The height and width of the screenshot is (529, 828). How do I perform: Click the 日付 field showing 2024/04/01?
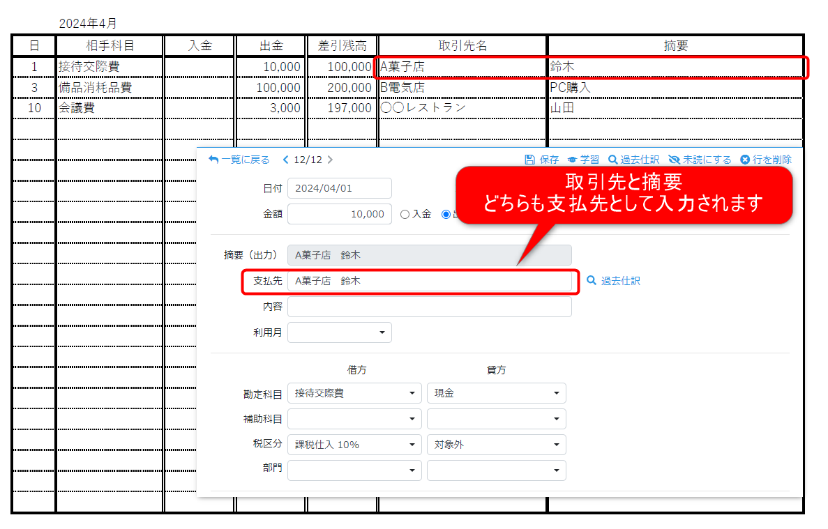(x=340, y=188)
